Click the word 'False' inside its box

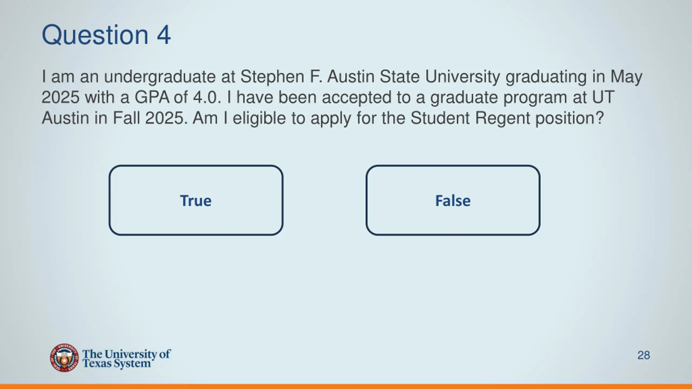pyautogui.click(x=453, y=201)
